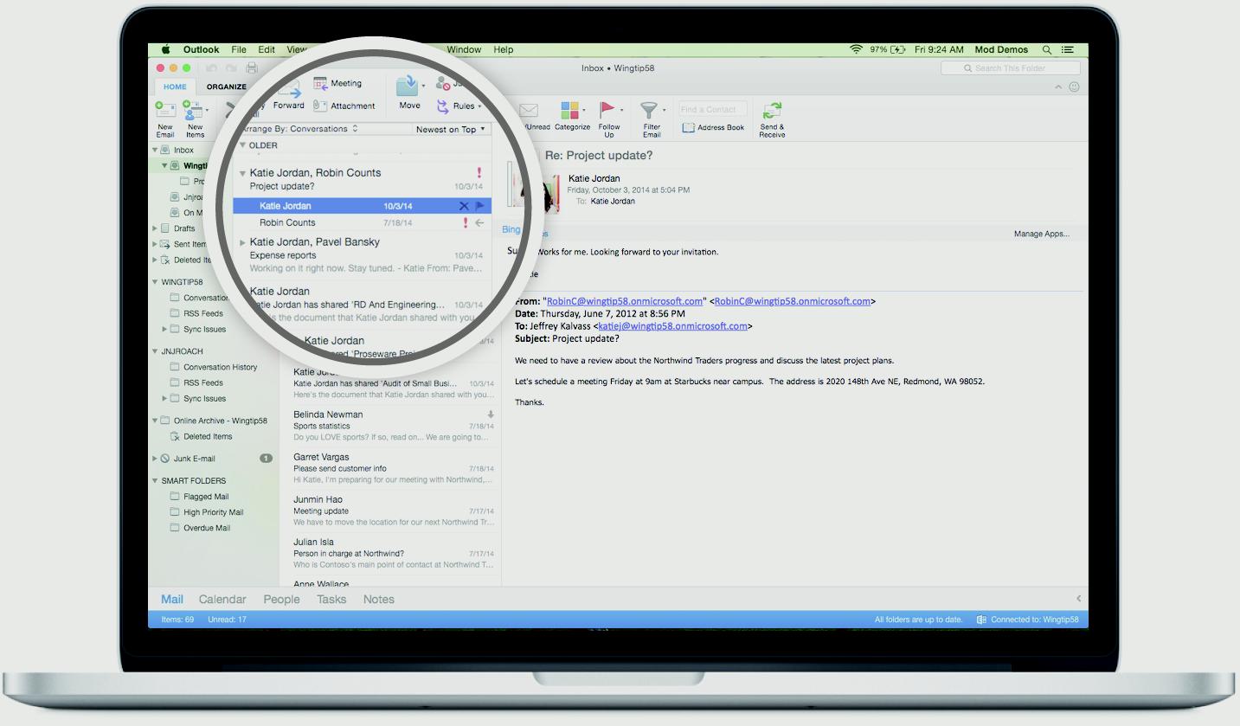Screen dimensions: 1240x726
Task: Expand the Junk E-mail folder
Action: (155, 459)
